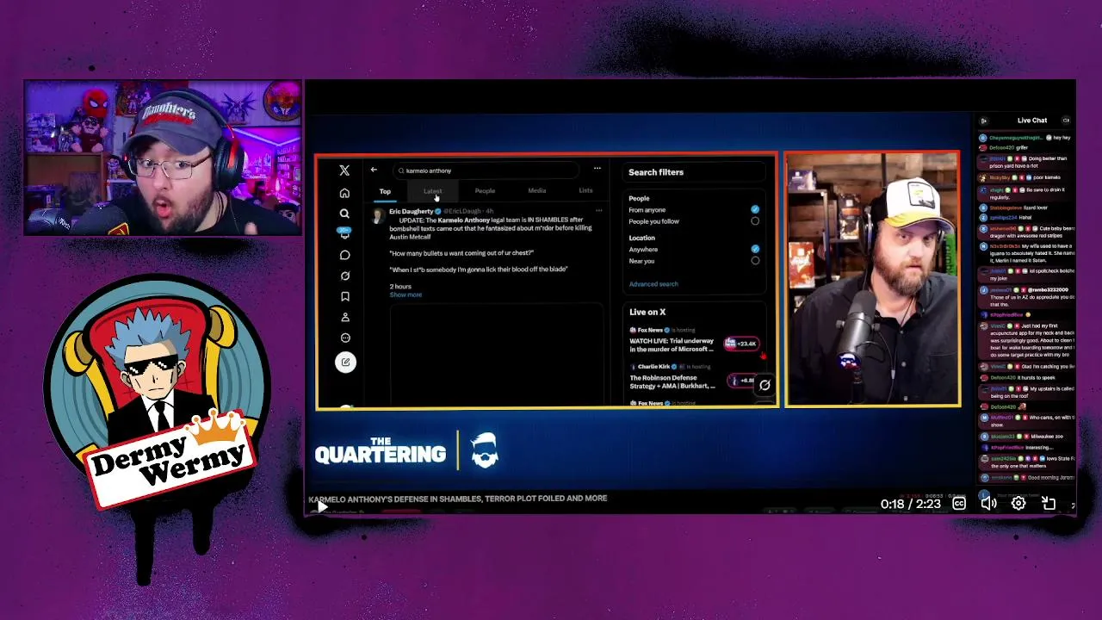Open the Explore magnifier icon in X sidebar
Image resolution: width=1102 pixels, height=620 pixels.
click(x=344, y=214)
